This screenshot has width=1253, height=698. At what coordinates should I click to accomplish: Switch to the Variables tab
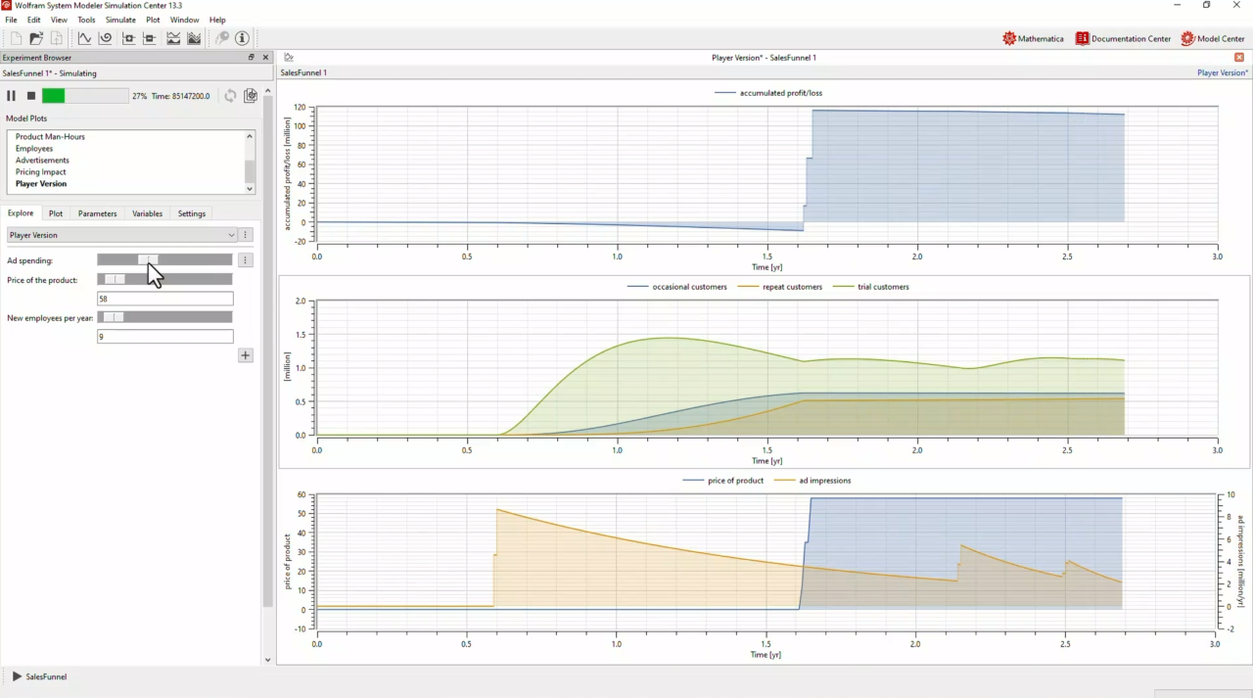coord(148,213)
